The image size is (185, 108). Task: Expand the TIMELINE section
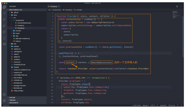click(12, 100)
